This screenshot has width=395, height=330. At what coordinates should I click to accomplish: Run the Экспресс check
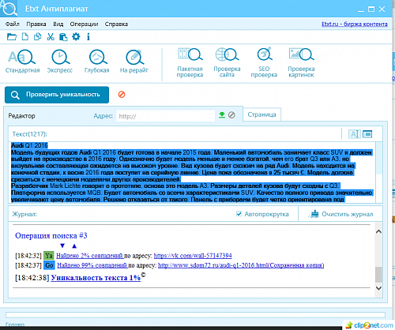[x=60, y=61]
